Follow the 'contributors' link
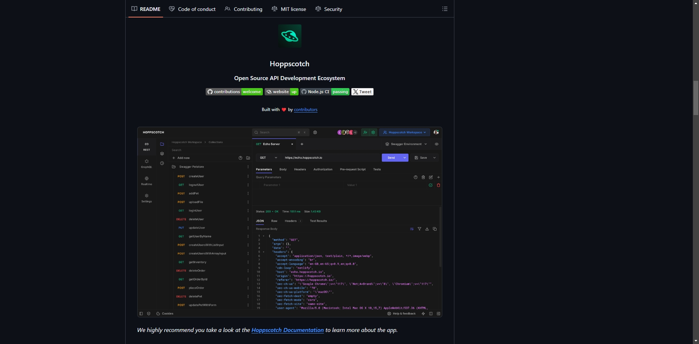Image resolution: width=699 pixels, height=344 pixels. coord(305,110)
